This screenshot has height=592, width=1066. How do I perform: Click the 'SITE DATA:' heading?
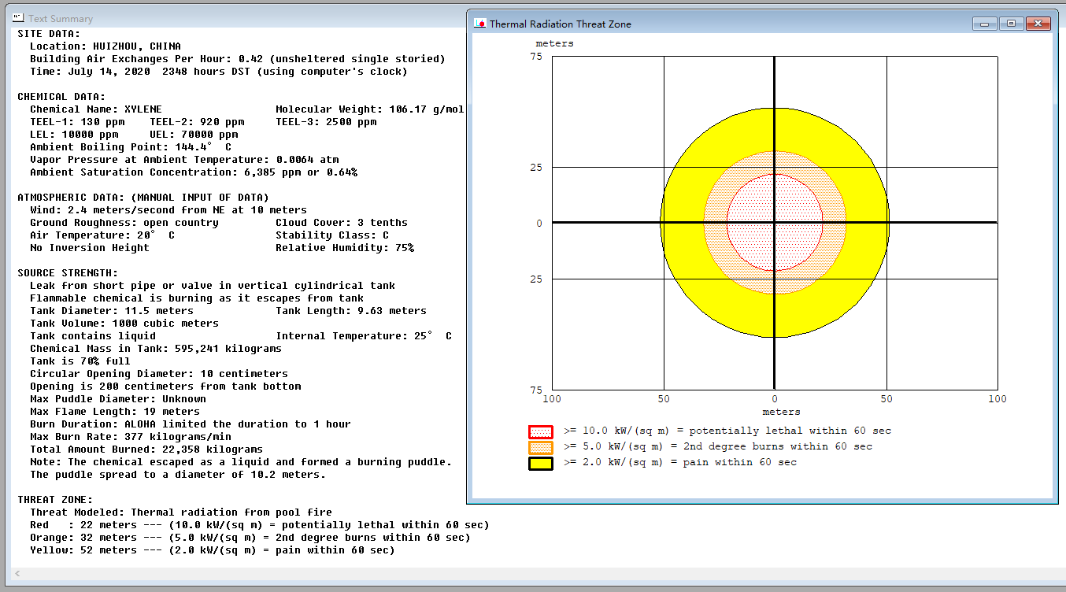[49, 34]
